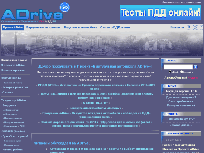This screenshot has height=153, width=204.
Task: Open Для чего она нужна? link
Action: point(181,97)
